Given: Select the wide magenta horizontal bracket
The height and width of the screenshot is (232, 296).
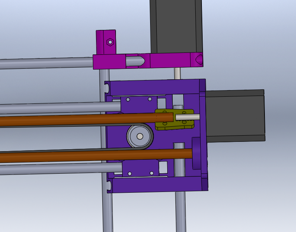Looking at the screenshot, I should click(x=171, y=61).
